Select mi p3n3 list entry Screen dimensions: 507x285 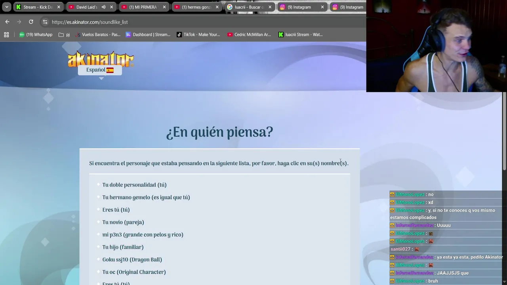coord(143,235)
